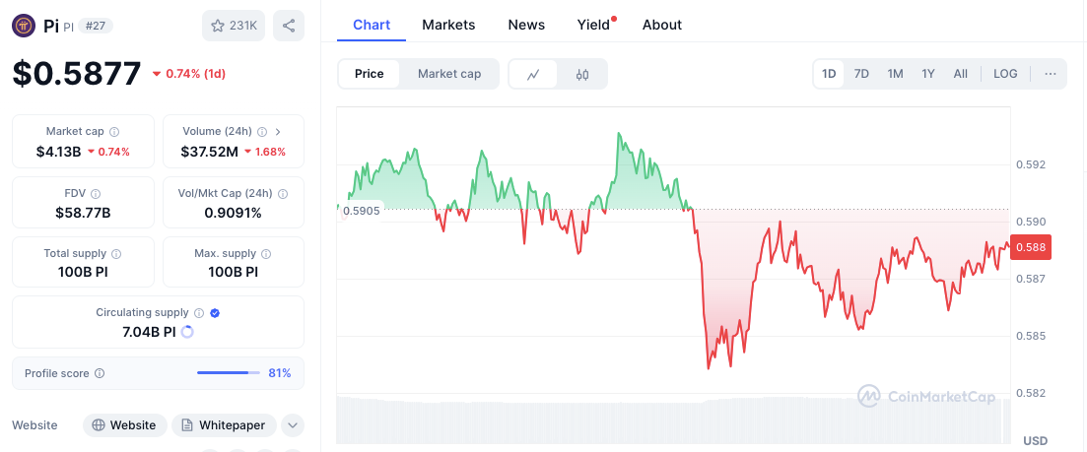
Task: Expand the Volume (24h) arrow
Action: [278, 131]
